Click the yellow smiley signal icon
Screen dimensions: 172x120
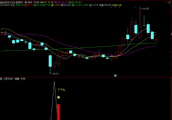(58, 97)
